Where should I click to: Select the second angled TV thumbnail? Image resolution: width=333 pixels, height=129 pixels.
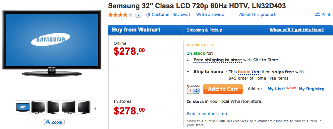coord(38,107)
